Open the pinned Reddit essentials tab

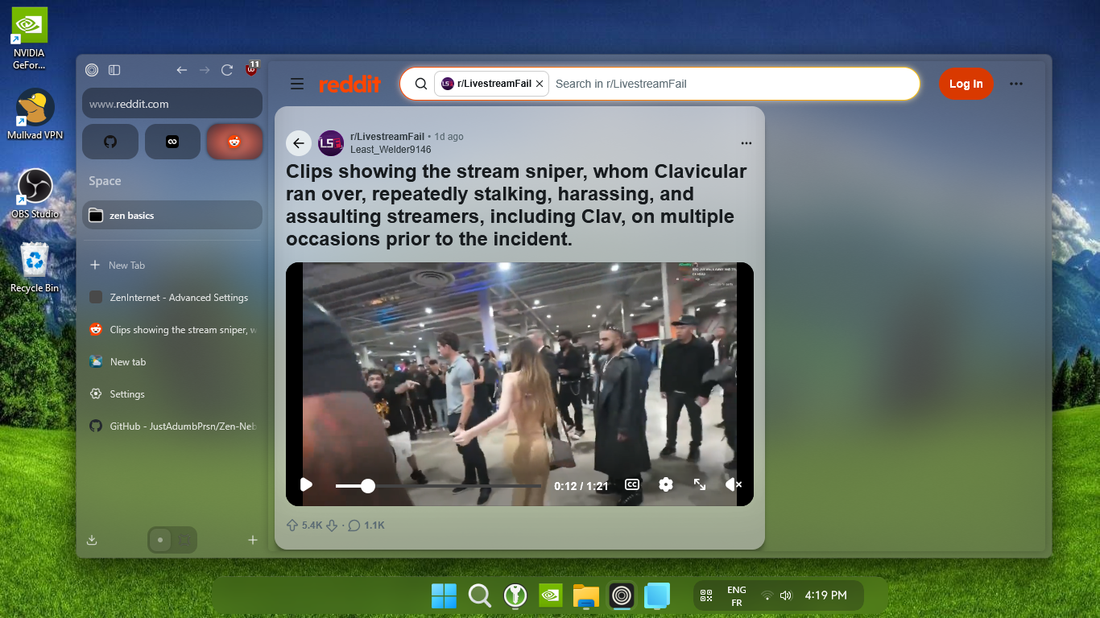click(234, 142)
